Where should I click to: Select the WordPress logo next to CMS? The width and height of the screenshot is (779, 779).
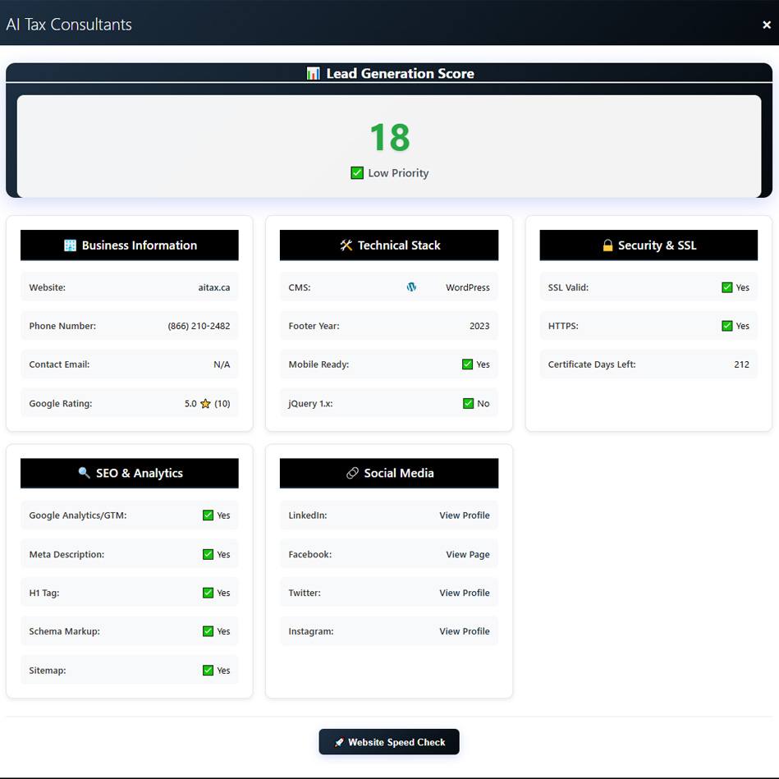coord(411,287)
